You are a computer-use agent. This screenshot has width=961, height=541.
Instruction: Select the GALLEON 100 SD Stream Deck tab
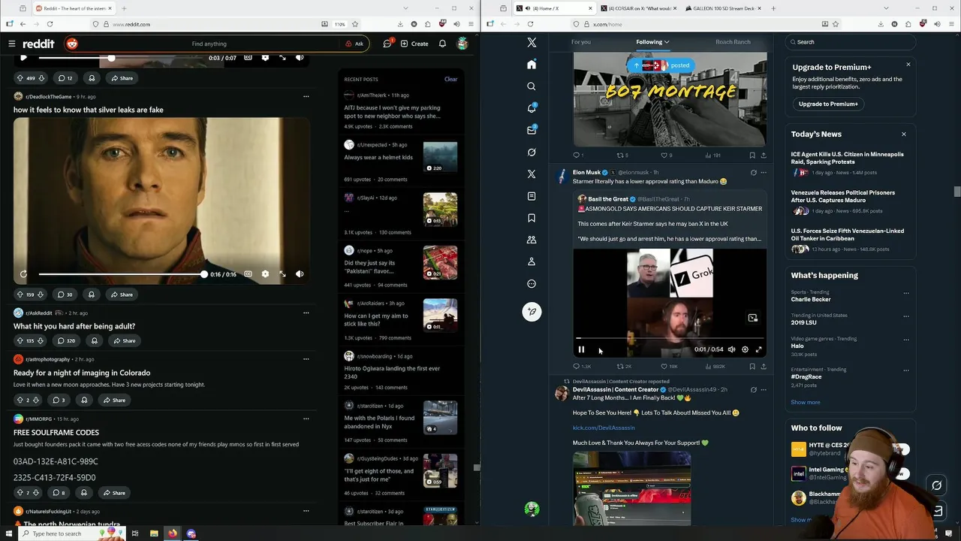click(722, 8)
